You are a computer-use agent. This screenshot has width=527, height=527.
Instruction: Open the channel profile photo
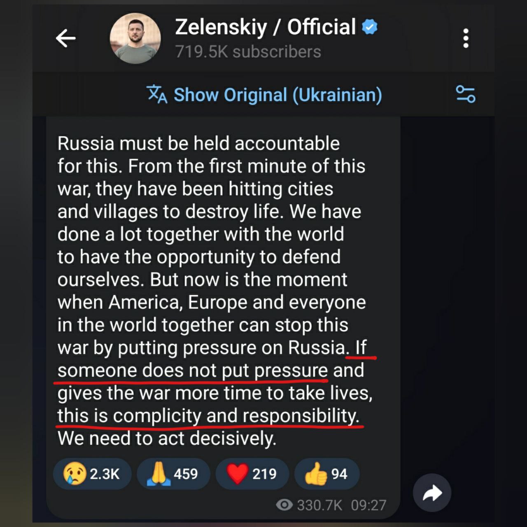pyautogui.click(x=135, y=39)
